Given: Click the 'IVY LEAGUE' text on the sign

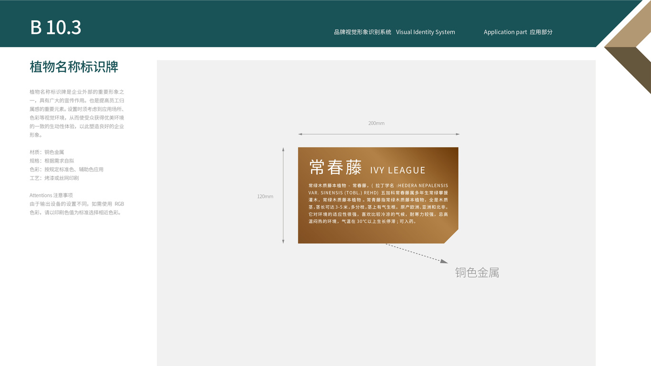Looking at the screenshot, I should tap(398, 170).
